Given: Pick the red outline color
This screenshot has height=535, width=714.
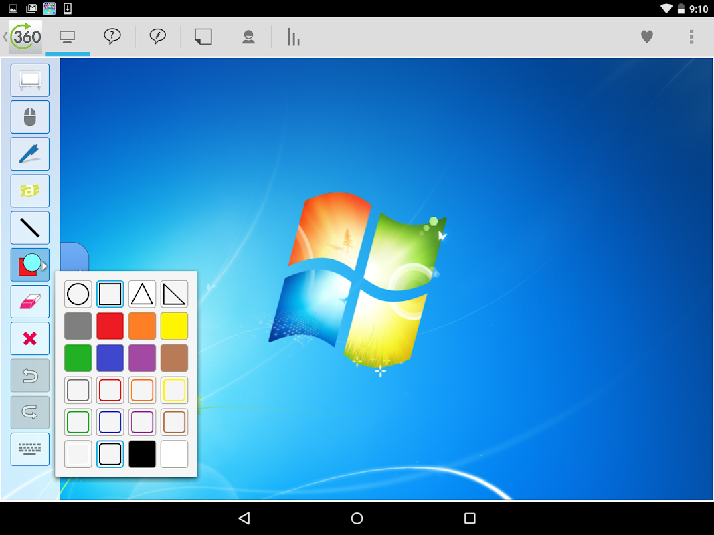Looking at the screenshot, I should (x=110, y=390).
